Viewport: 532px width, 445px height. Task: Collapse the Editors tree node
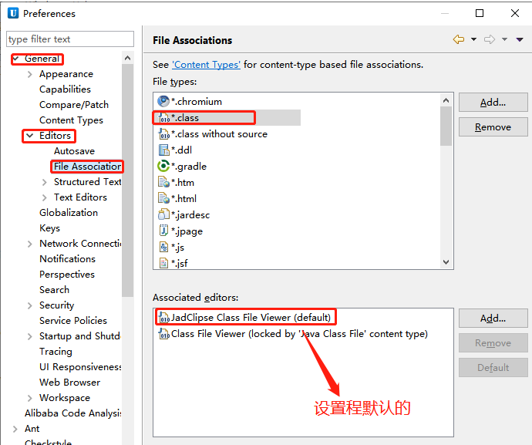[x=30, y=136]
